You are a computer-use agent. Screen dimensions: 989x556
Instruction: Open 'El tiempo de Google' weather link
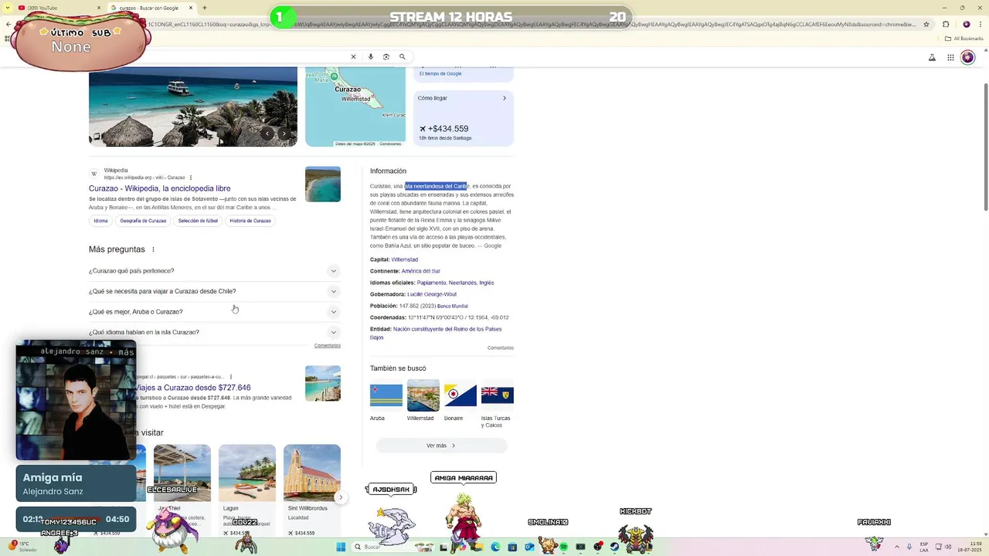click(440, 73)
